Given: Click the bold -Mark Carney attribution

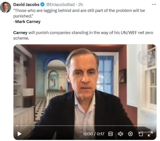Looking at the screenshot, I should (x=27, y=22).
